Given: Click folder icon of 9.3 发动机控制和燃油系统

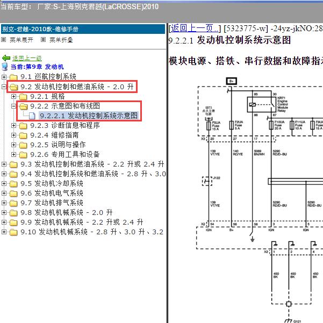Looking at the screenshot, I should 13,164.
